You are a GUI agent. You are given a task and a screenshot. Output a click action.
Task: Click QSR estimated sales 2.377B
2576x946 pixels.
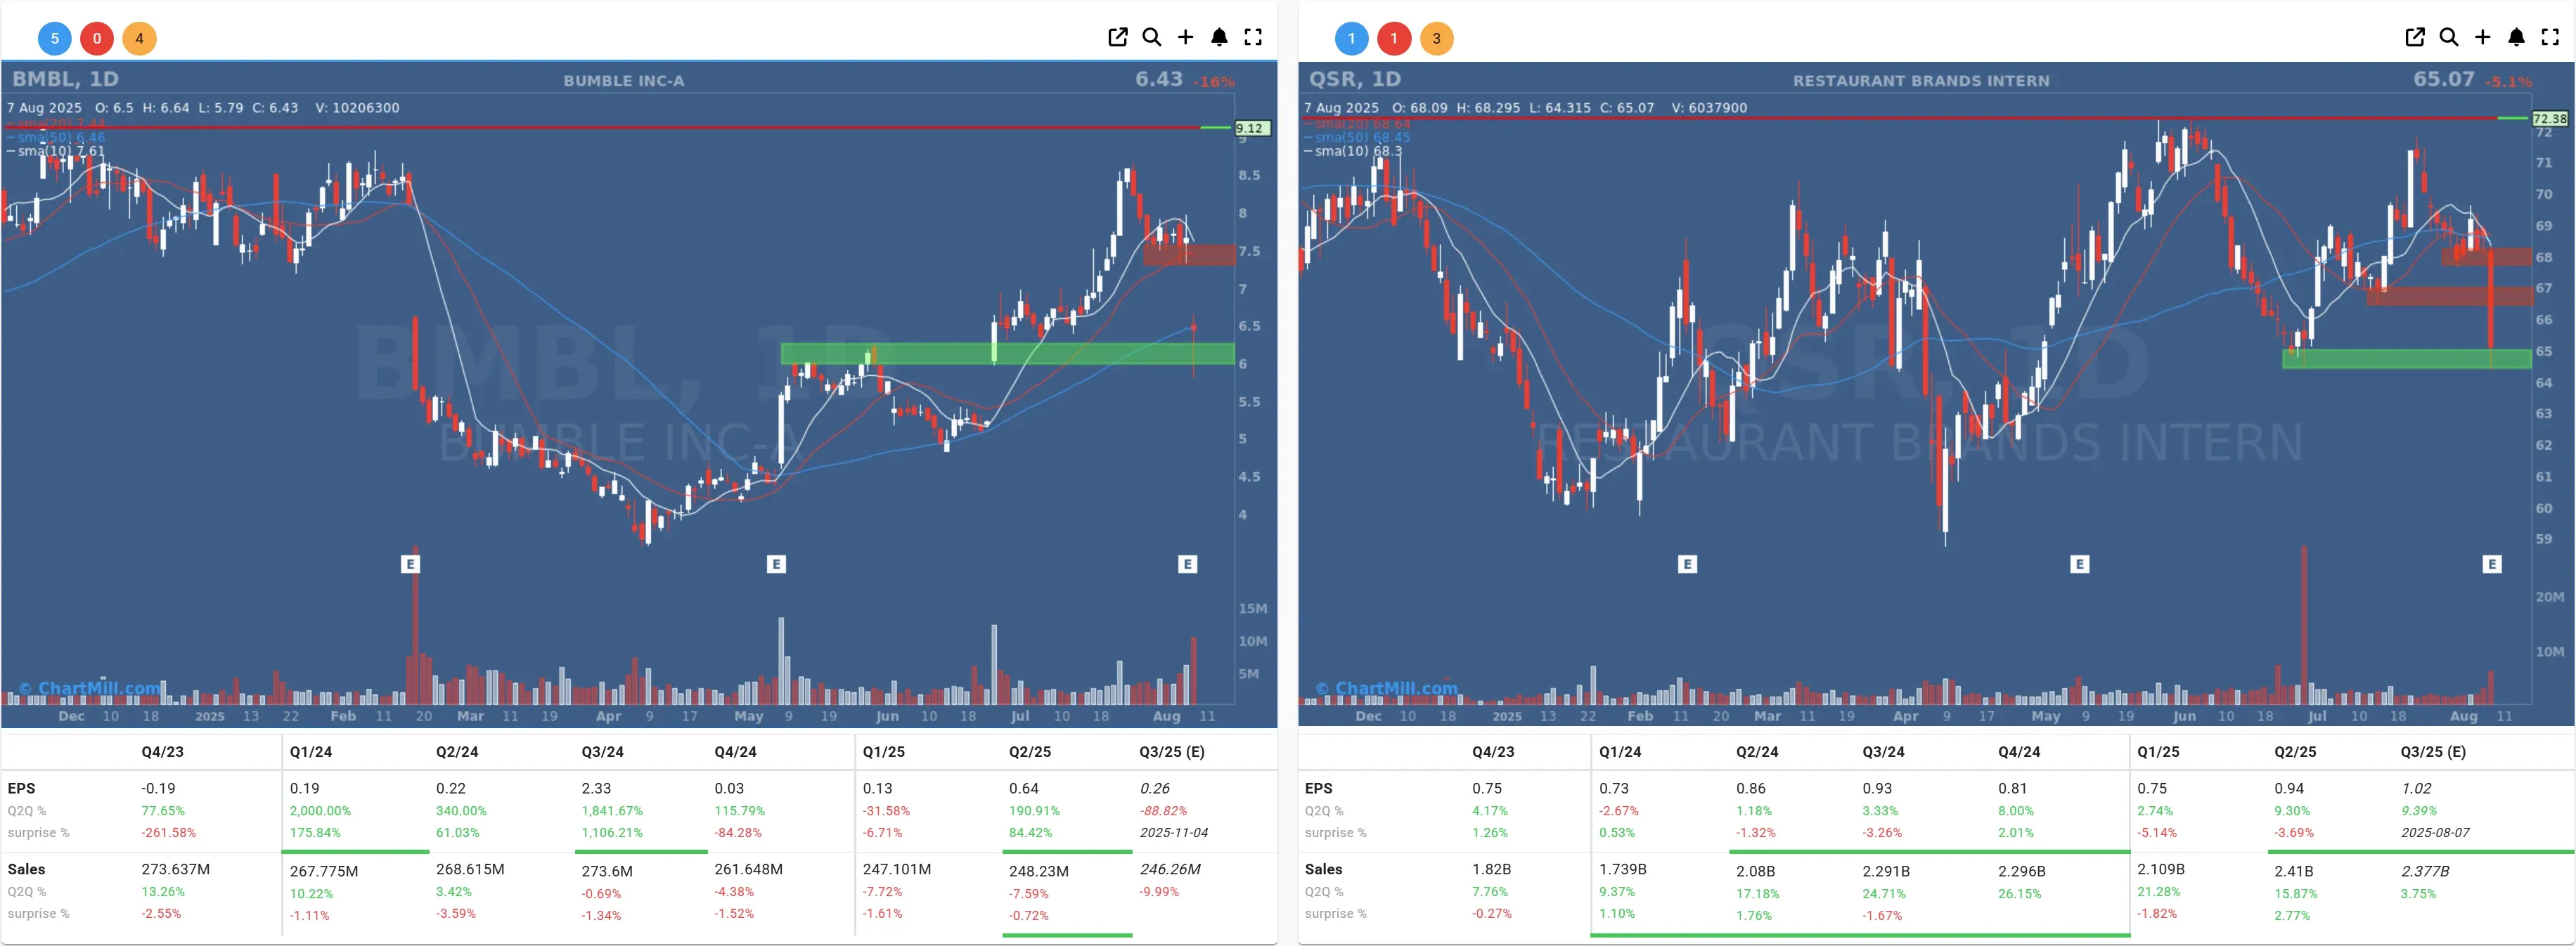[2425, 872]
